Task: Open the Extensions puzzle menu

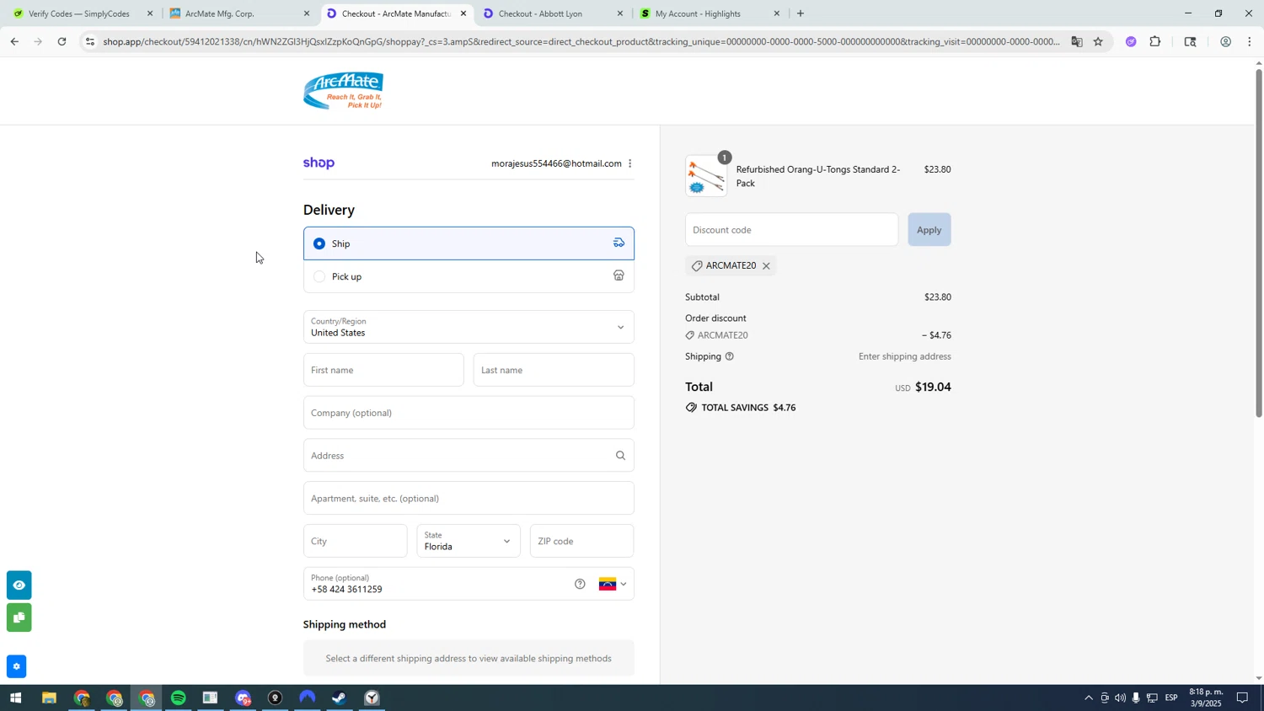Action: coord(1155,41)
